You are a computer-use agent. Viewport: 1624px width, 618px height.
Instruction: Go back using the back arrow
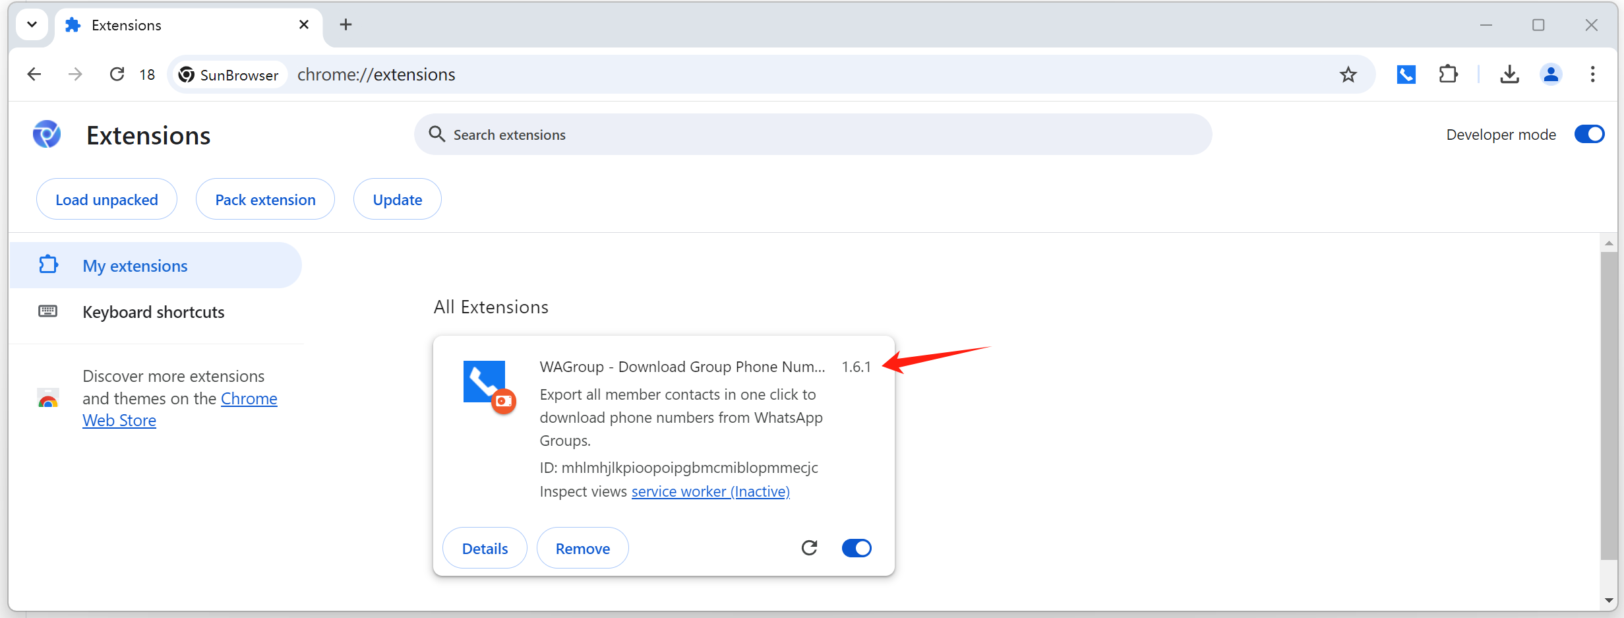(34, 75)
